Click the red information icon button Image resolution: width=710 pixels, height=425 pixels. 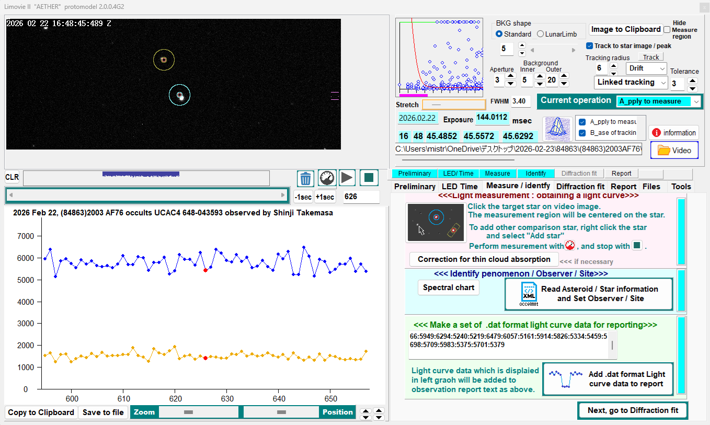673,133
